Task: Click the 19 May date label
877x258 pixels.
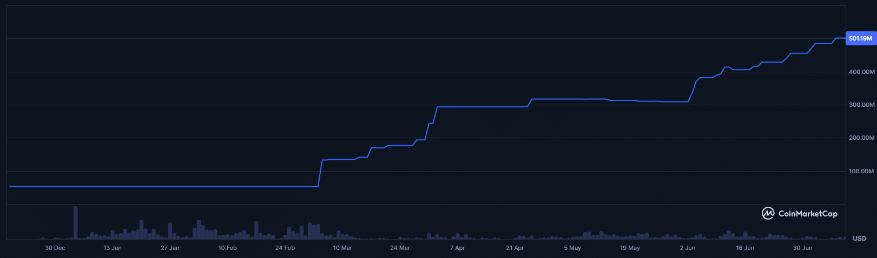Action: (630, 248)
